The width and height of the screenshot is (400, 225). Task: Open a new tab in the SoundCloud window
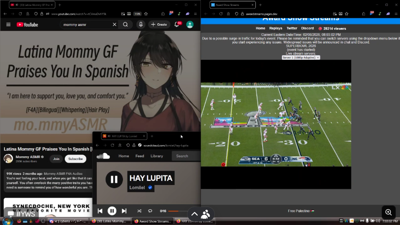pos(152,136)
